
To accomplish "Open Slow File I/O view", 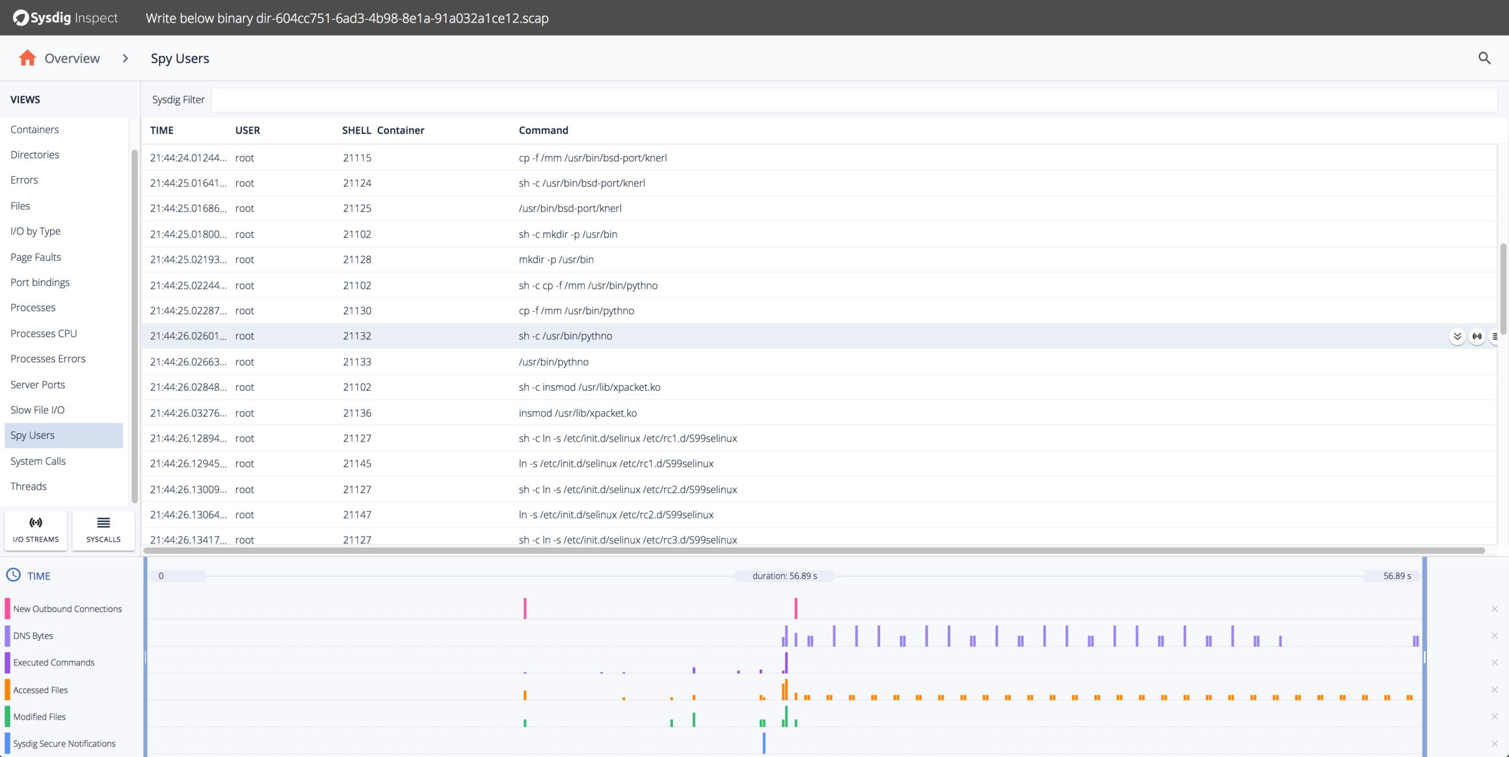I will tap(37, 410).
